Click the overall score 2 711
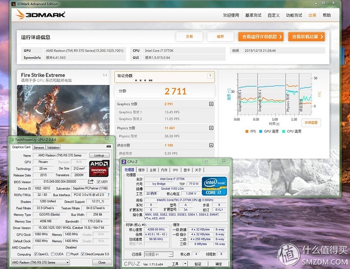This screenshot has height=269, width=350. pos(176,91)
